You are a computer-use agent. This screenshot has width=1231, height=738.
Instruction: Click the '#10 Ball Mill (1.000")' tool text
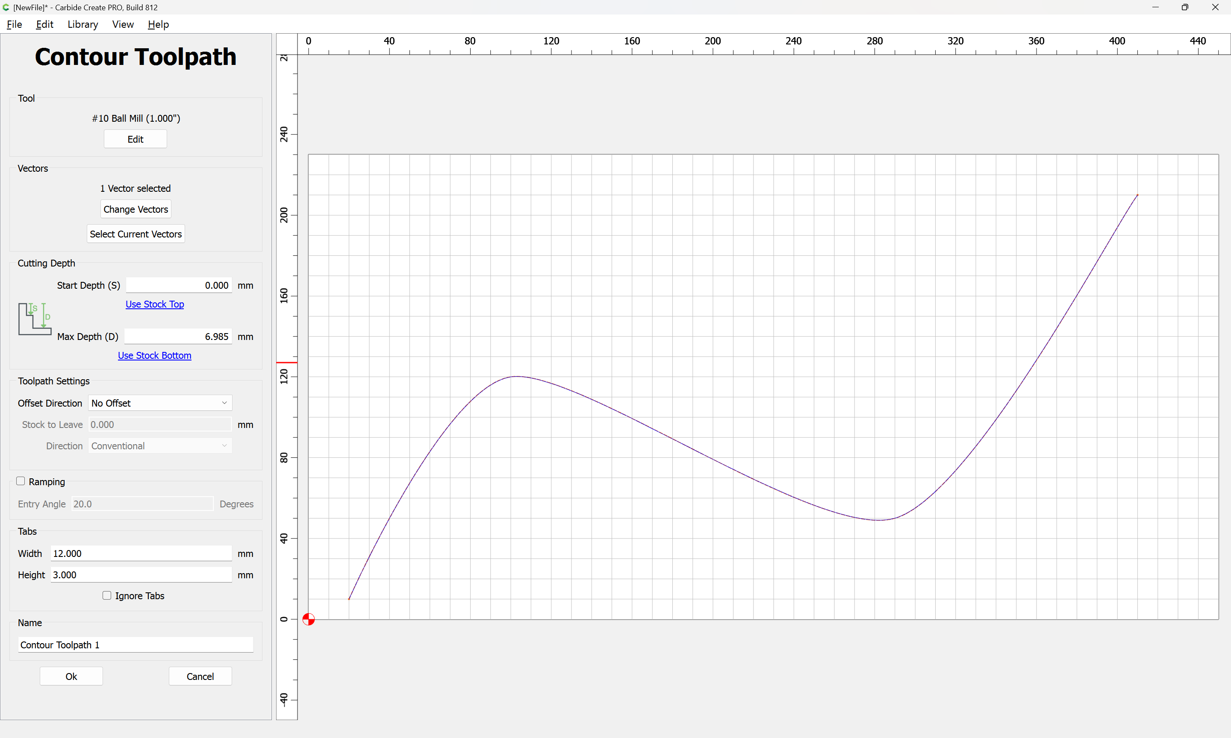pyautogui.click(x=136, y=118)
